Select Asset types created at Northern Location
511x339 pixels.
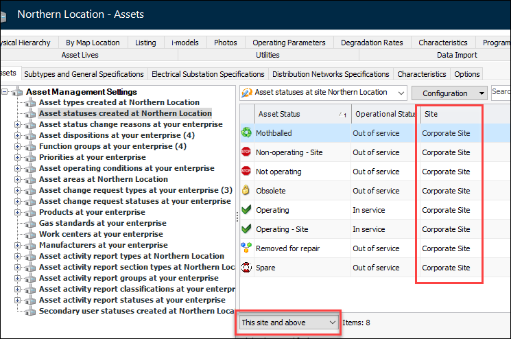coord(119,102)
